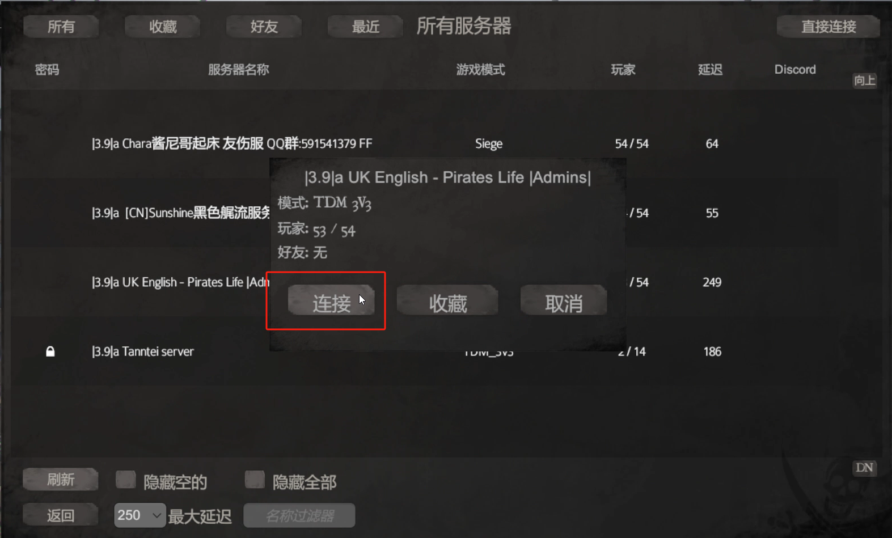This screenshot has width=892, height=538.
Task: Click the 直接连接 button
Action: pyautogui.click(x=828, y=27)
